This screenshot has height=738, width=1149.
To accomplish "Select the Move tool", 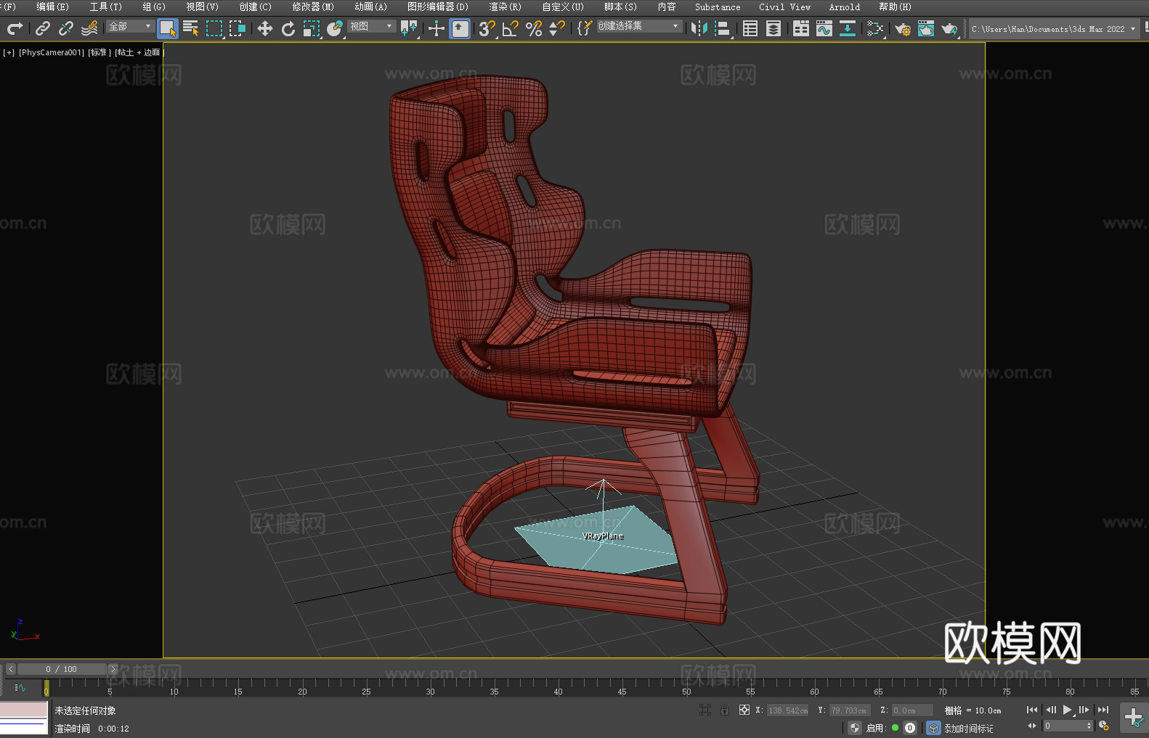I will click(265, 28).
